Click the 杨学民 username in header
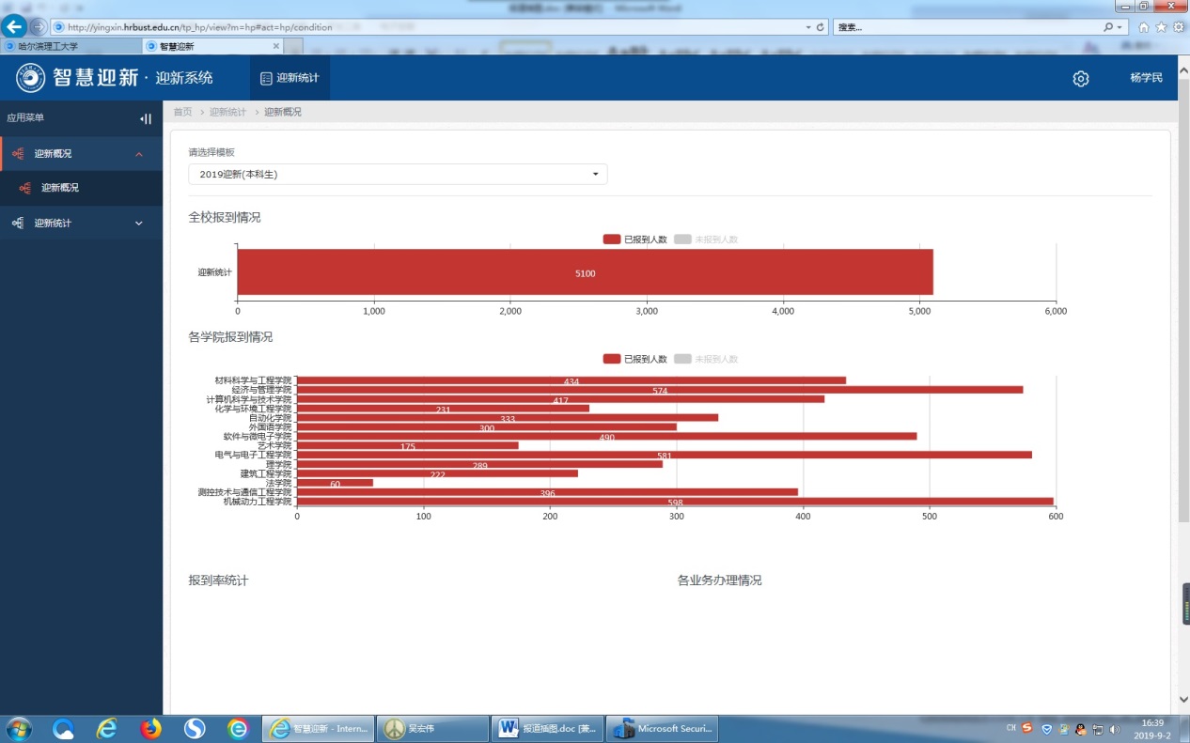The image size is (1190, 743). click(1146, 78)
